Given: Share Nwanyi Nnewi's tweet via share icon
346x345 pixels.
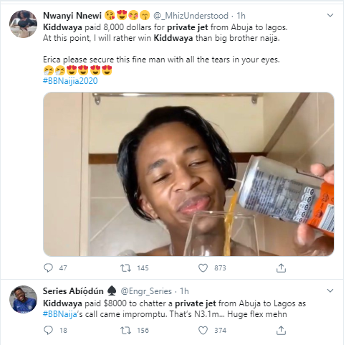Looking at the screenshot, I should click(281, 268).
